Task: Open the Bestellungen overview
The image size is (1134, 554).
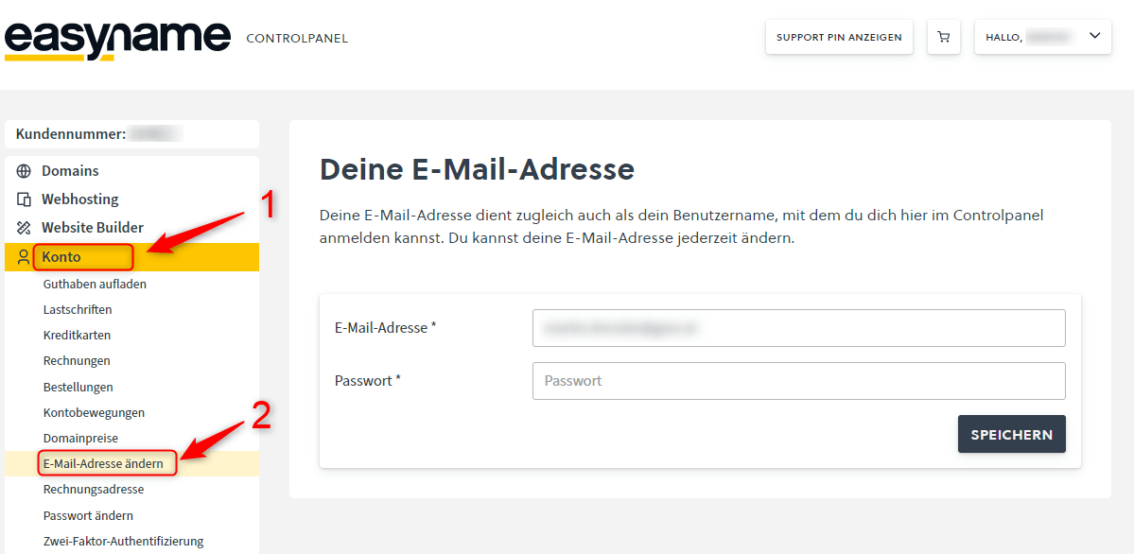Action: tap(78, 386)
